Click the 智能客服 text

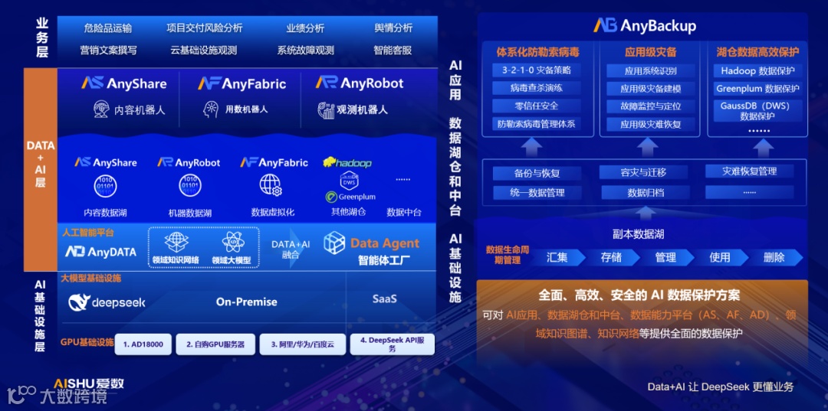pos(393,50)
